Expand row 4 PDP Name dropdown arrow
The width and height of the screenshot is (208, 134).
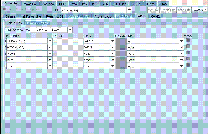tap(50, 60)
